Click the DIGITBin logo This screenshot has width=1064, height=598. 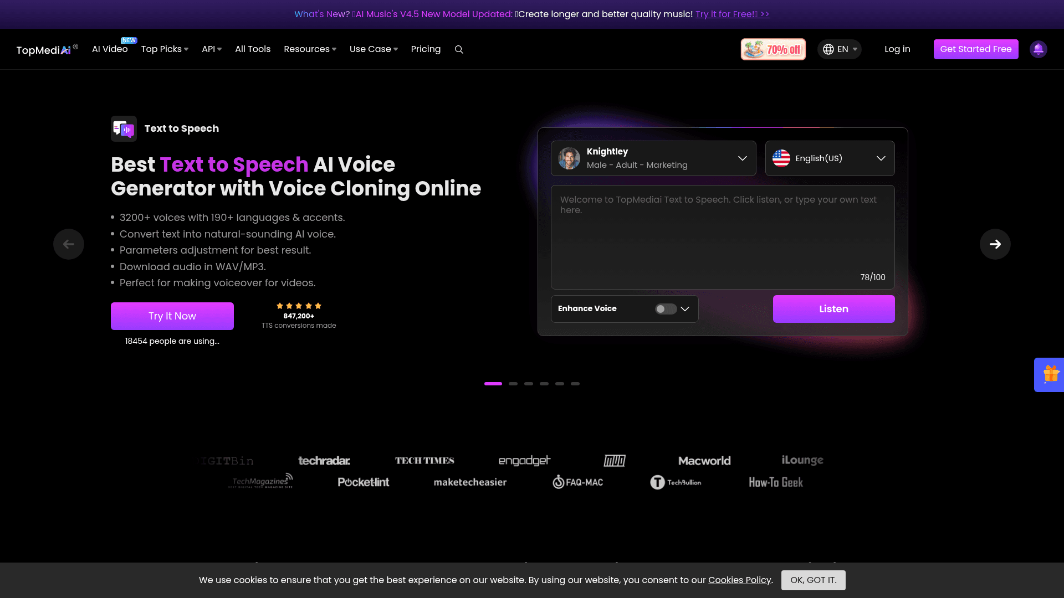pos(226,461)
